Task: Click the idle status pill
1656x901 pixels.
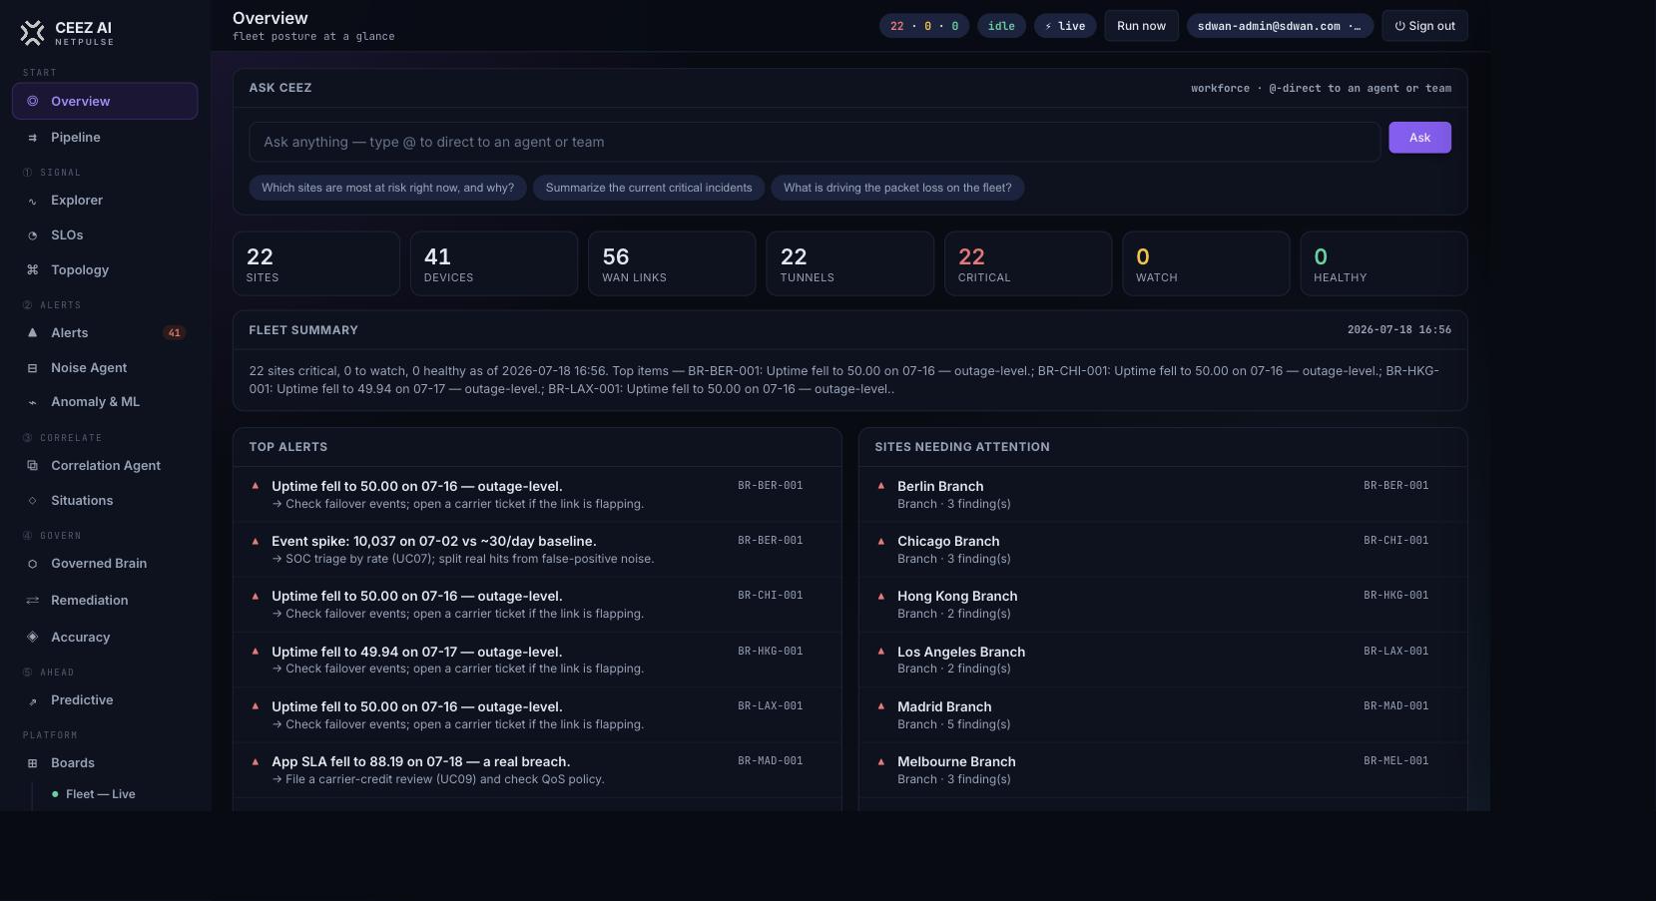Action: (x=1001, y=26)
